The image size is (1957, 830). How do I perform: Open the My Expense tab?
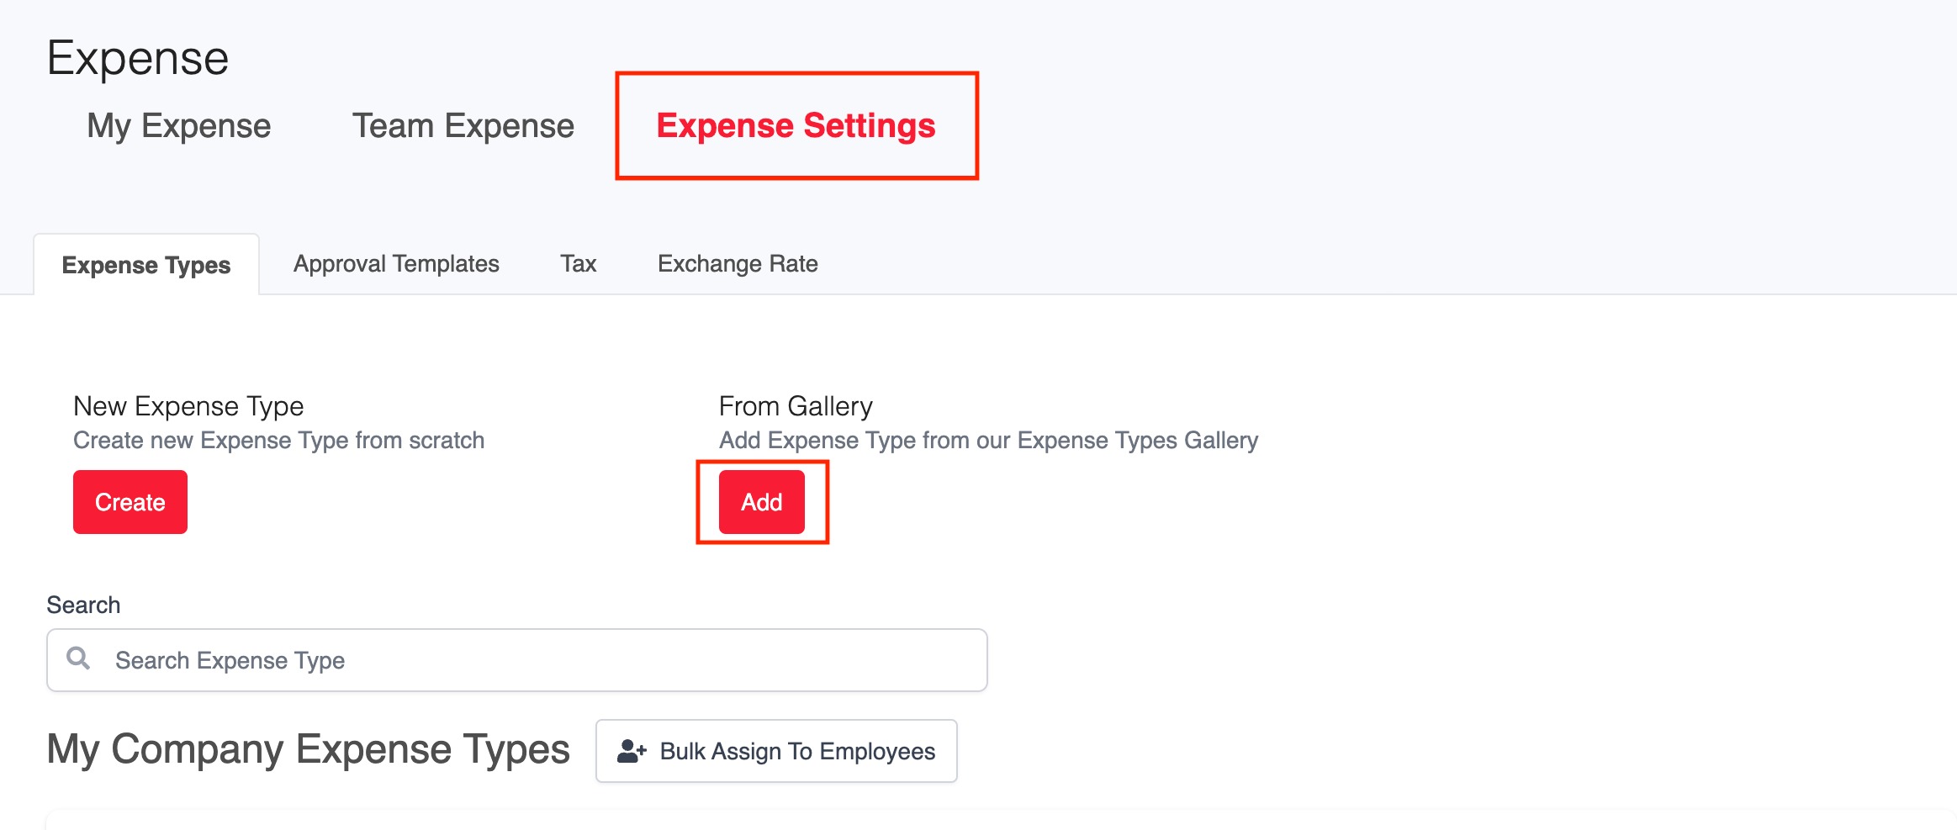coord(179,126)
